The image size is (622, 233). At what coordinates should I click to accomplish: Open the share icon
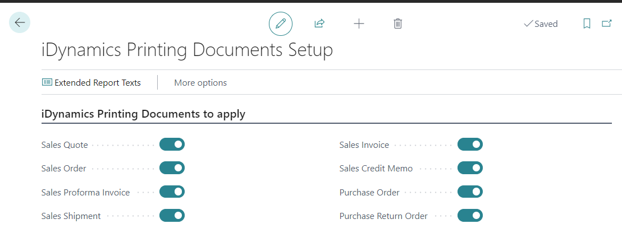pos(319,24)
